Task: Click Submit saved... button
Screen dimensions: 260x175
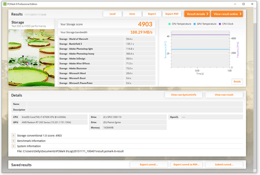Action: click(x=224, y=165)
